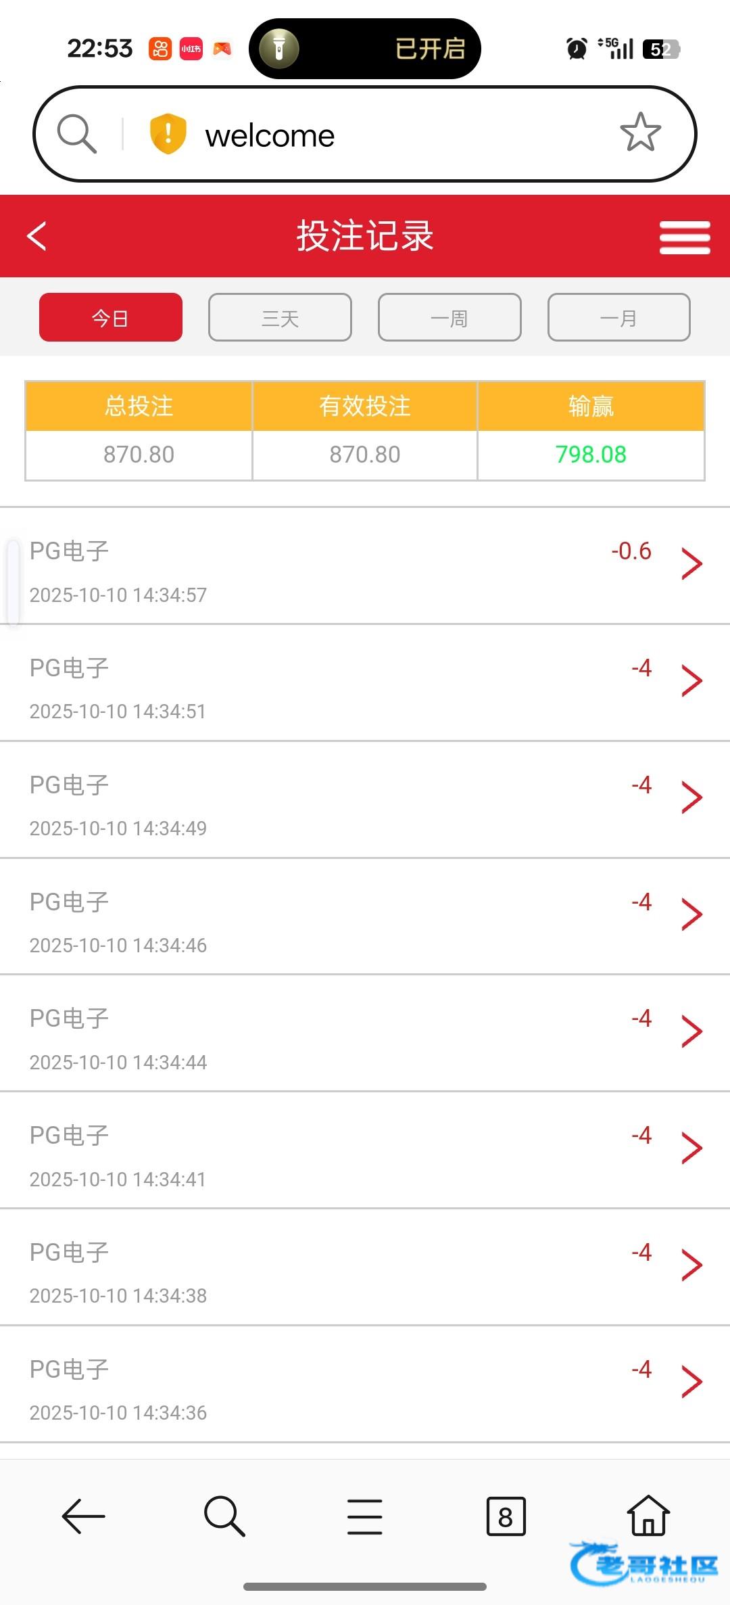Go to browser home page

tap(648, 1516)
